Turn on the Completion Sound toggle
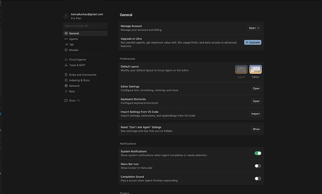The height and width of the screenshot is (194, 322). click(258, 178)
